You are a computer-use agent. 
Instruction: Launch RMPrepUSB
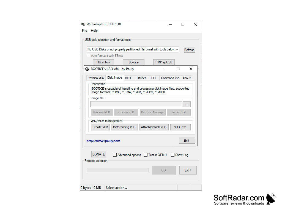click(164, 62)
